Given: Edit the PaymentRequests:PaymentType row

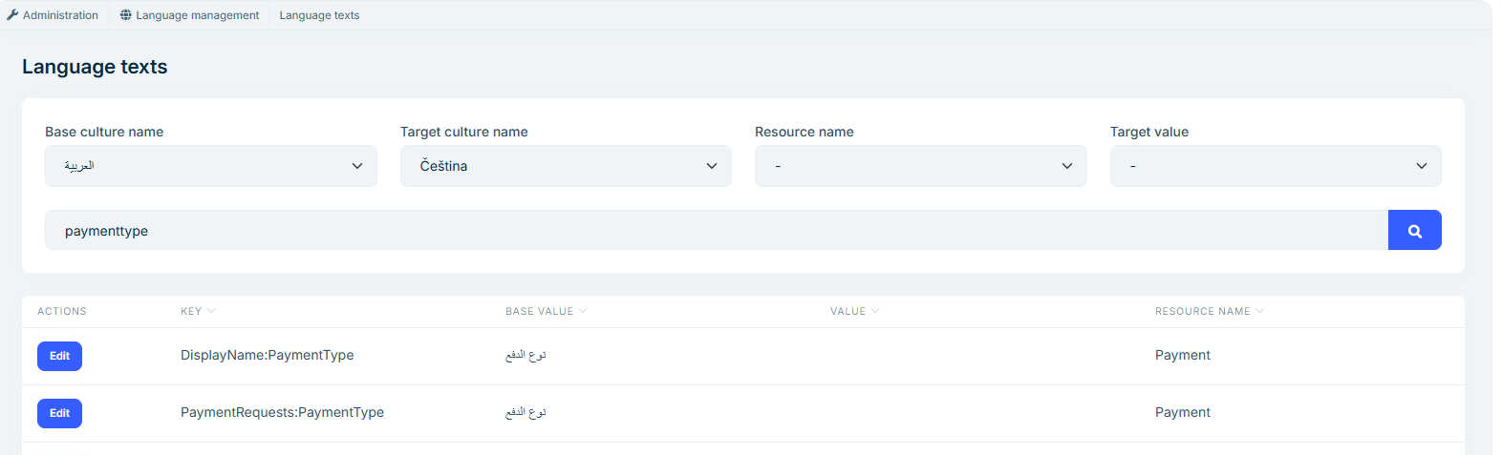Looking at the screenshot, I should pyautogui.click(x=59, y=413).
